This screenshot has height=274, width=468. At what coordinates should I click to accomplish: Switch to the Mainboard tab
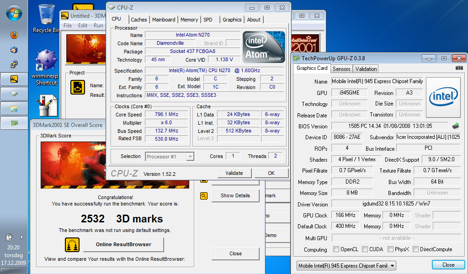[164, 20]
